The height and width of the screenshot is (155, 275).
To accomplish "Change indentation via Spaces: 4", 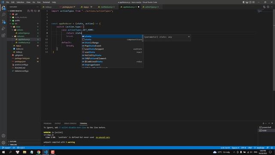I will 235,148.
